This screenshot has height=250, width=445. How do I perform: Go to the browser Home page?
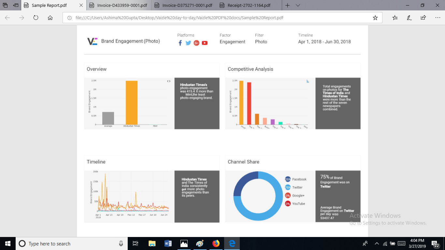(50, 18)
